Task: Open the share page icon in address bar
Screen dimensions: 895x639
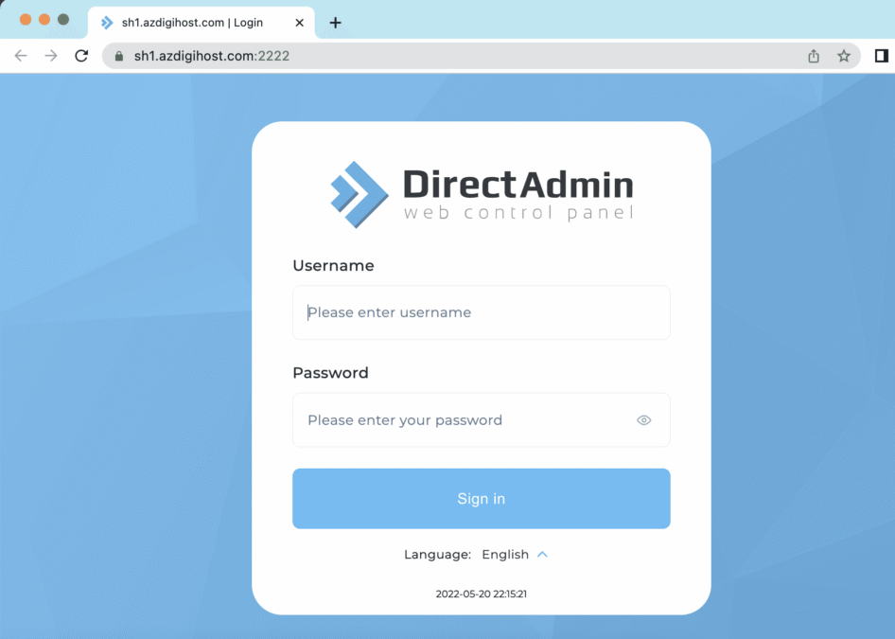Action: click(x=814, y=56)
